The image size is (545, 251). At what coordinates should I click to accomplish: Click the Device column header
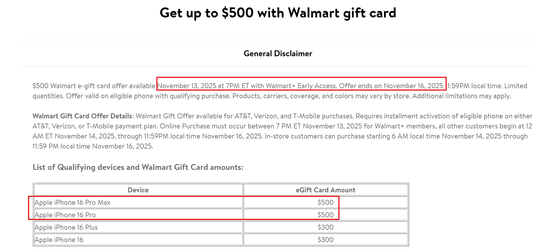tap(138, 190)
